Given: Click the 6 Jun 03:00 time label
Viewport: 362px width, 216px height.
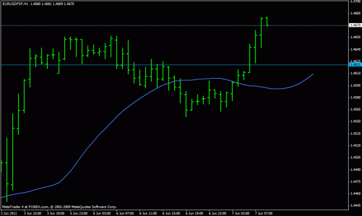Looking at the screenshot, I should coord(102,214).
